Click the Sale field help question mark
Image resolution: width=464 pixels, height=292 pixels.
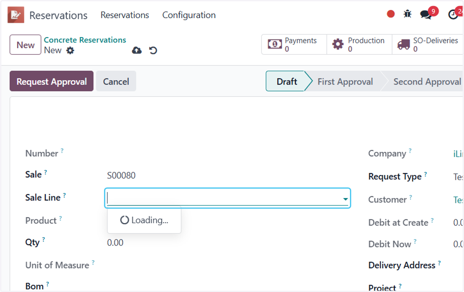[46, 172]
